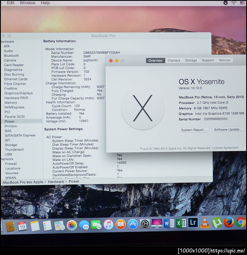
Task: Select Graphics/Displays in sidebar
Action: click(x=19, y=93)
